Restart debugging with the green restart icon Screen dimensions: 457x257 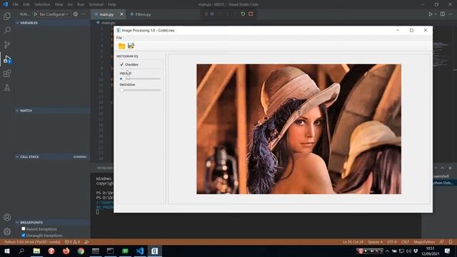[x=243, y=14]
